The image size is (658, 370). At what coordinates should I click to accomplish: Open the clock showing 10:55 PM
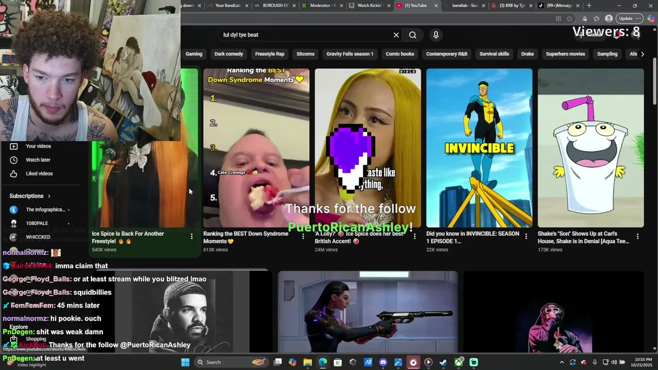642,362
